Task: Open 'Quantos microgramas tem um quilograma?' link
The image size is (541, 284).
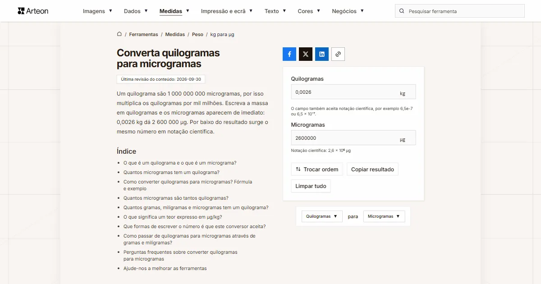Action: pos(171,172)
